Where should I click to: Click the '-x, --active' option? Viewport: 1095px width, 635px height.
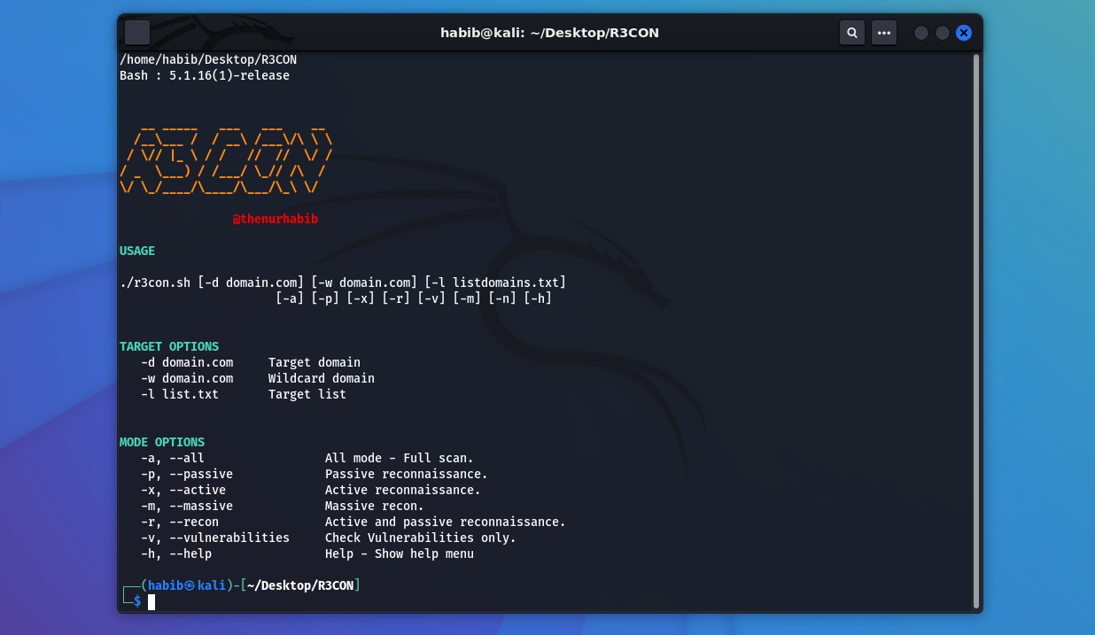pyautogui.click(x=183, y=490)
